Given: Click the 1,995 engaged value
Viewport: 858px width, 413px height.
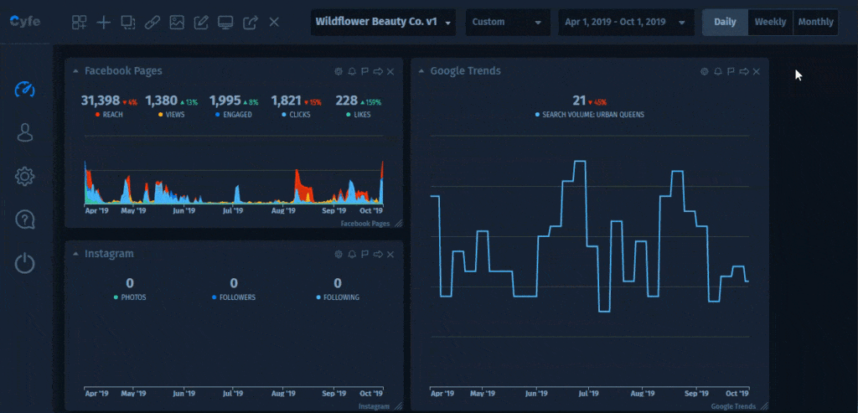Looking at the screenshot, I should (x=225, y=101).
